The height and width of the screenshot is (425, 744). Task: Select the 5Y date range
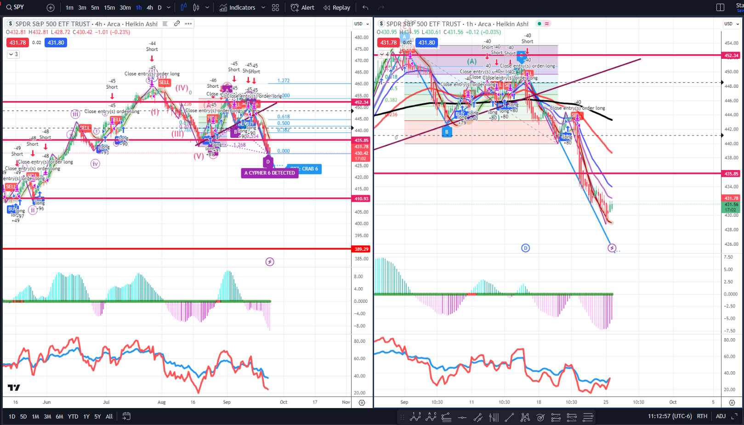pyautogui.click(x=97, y=417)
